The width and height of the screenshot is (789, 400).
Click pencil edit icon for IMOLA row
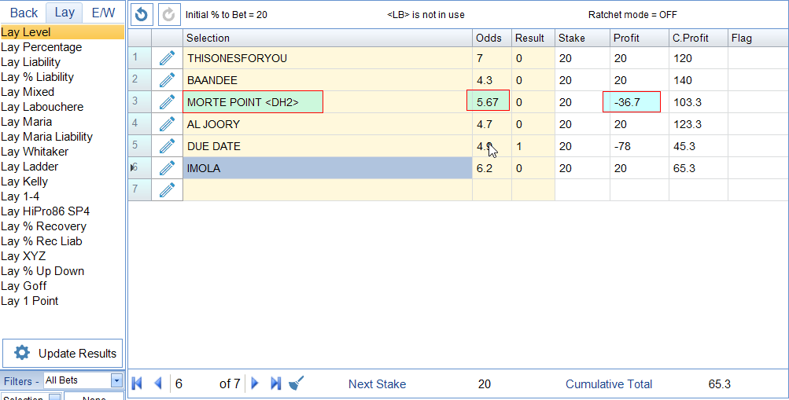tap(167, 168)
